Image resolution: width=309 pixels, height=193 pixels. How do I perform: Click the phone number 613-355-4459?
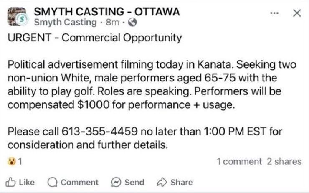[99, 132]
